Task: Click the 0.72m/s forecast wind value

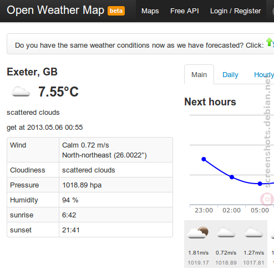Action: pyautogui.click(x=226, y=253)
